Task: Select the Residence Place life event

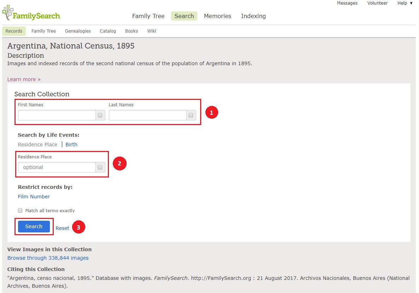Action: [x=38, y=145]
